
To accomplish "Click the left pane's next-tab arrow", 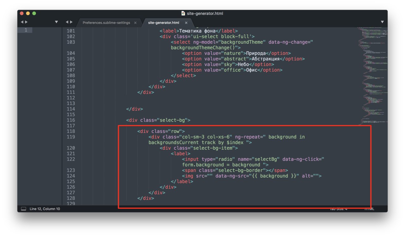I will click(26, 22).
